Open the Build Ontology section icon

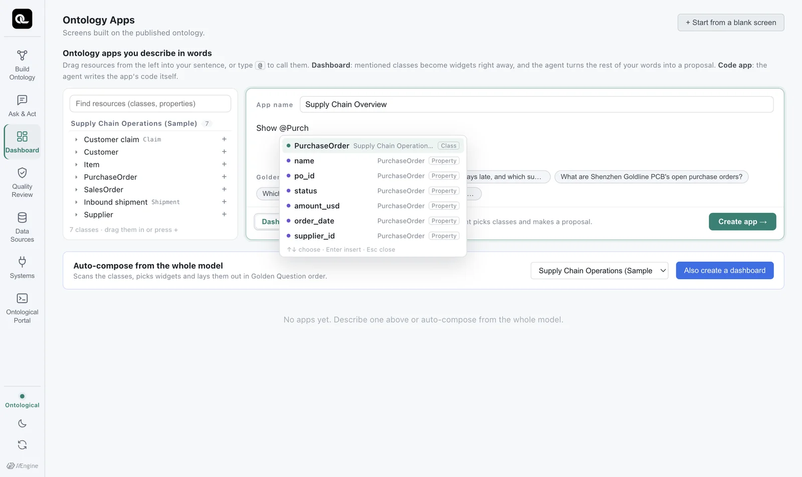[x=22, y=55]
